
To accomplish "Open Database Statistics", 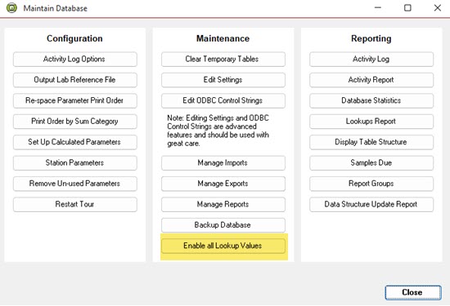I will (x=371, y=100).
